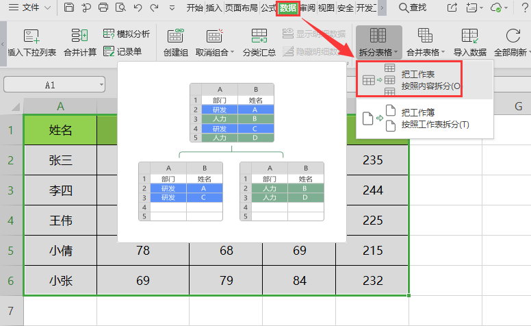Redo the last action

(x=155, y=8)
